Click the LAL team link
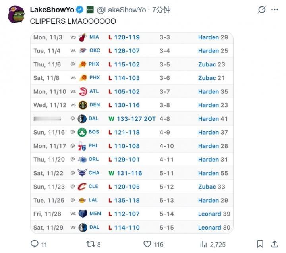Image resolution: width=286 pixels, height=253 pixels. (x=93, y=200)
